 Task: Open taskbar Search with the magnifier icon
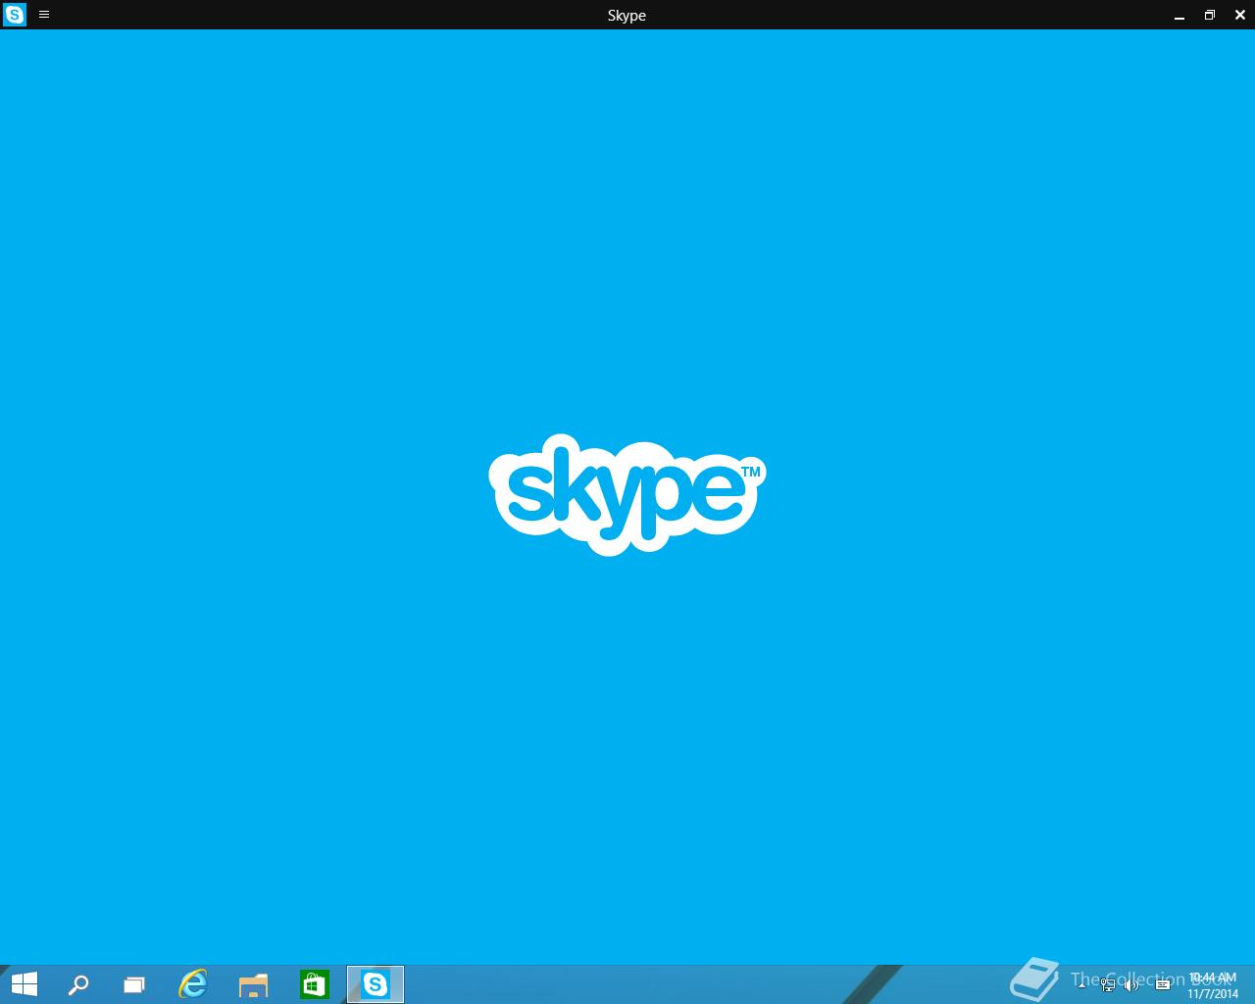(78, 984)
